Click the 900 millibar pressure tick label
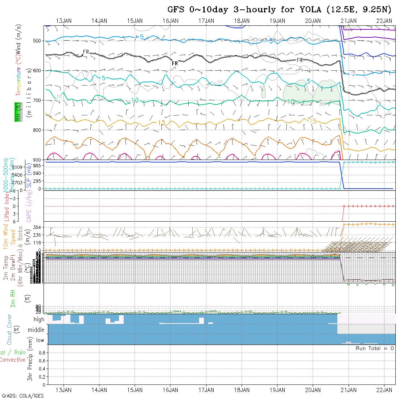The height and width of the screenshot is (399, 399). click(x=37, y=160)
